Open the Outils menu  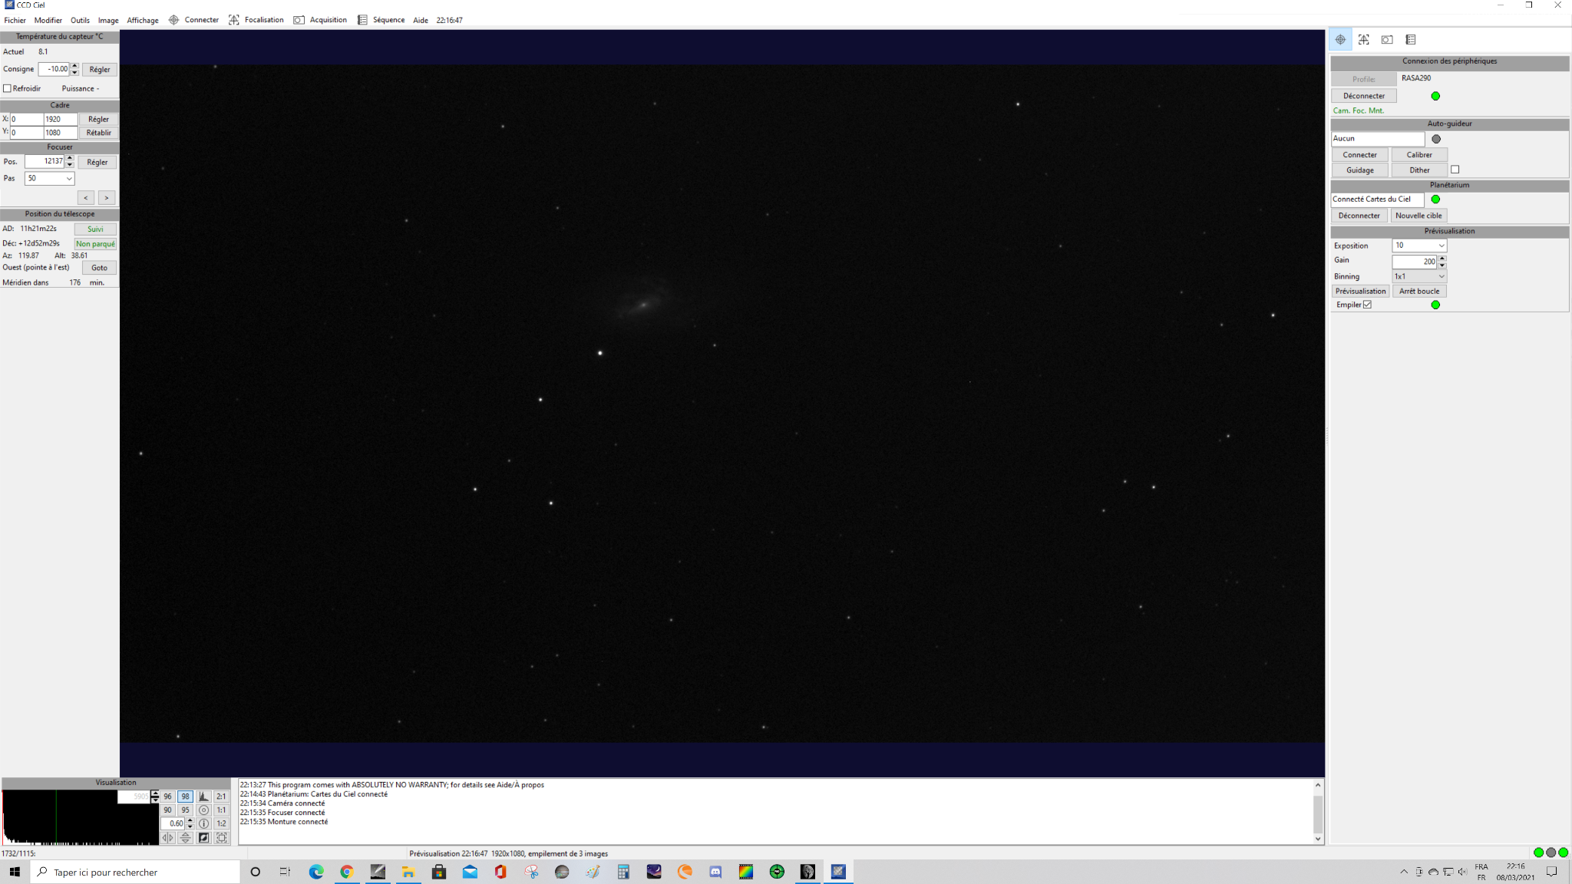(x=80, y=20)
